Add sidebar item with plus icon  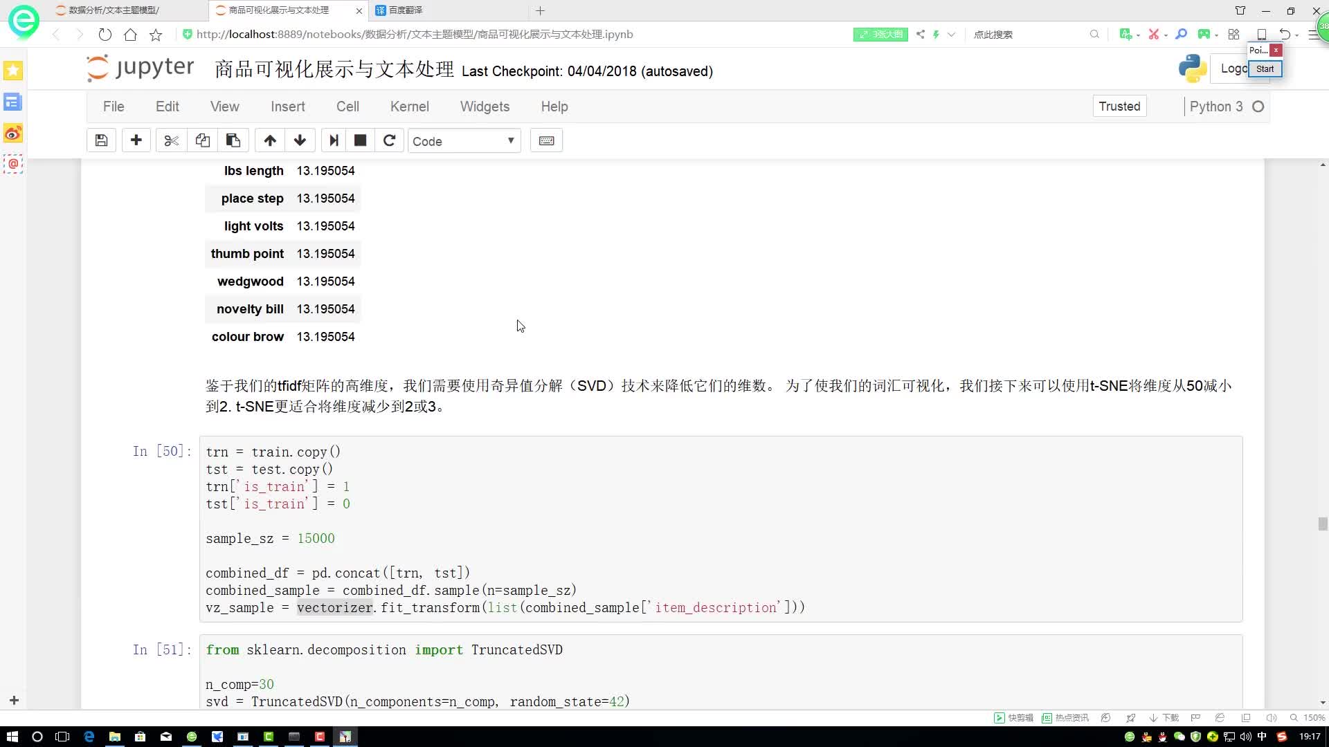pyautogui.click(x=14, y=701)
